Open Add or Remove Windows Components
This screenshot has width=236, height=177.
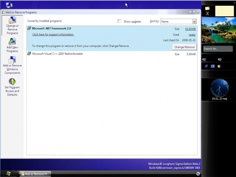(x=12, y=65)
